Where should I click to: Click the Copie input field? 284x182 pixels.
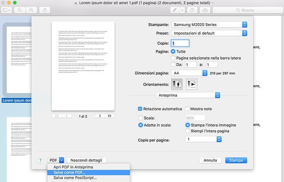click(180, 43)
